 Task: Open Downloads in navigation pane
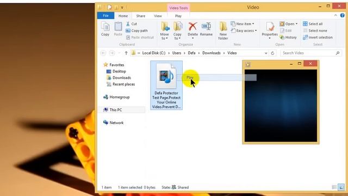[119, 78]
